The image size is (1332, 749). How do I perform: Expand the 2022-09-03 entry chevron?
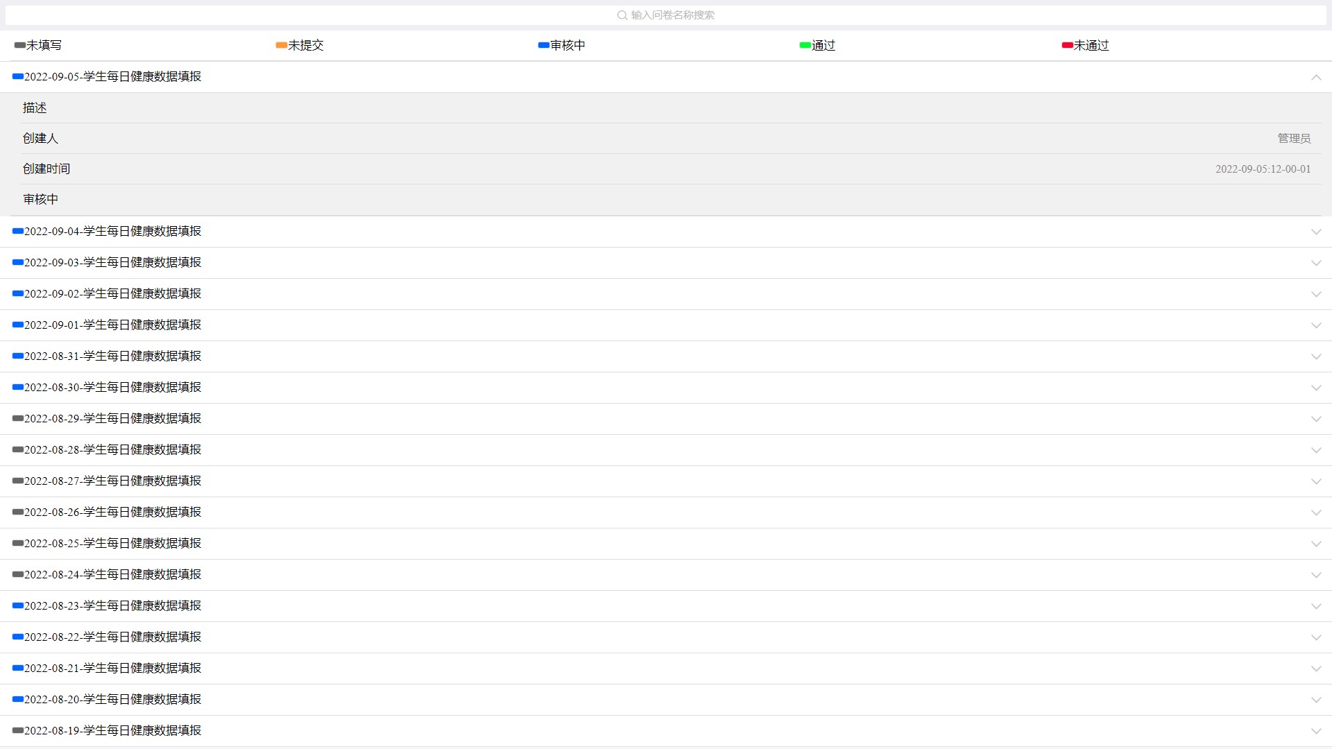[1316, 264]
